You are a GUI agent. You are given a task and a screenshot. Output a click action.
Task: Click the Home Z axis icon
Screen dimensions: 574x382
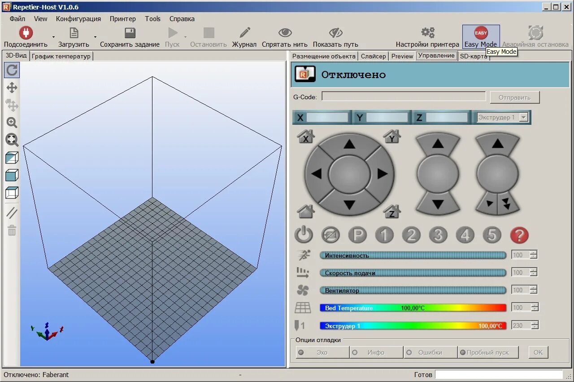coord(392,211)
